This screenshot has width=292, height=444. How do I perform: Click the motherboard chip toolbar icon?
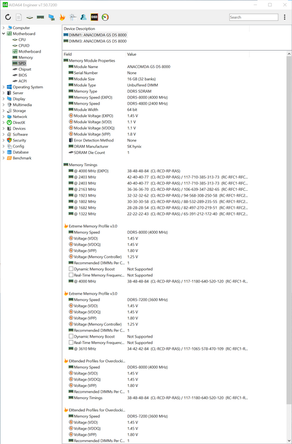(x=29, y=18)
